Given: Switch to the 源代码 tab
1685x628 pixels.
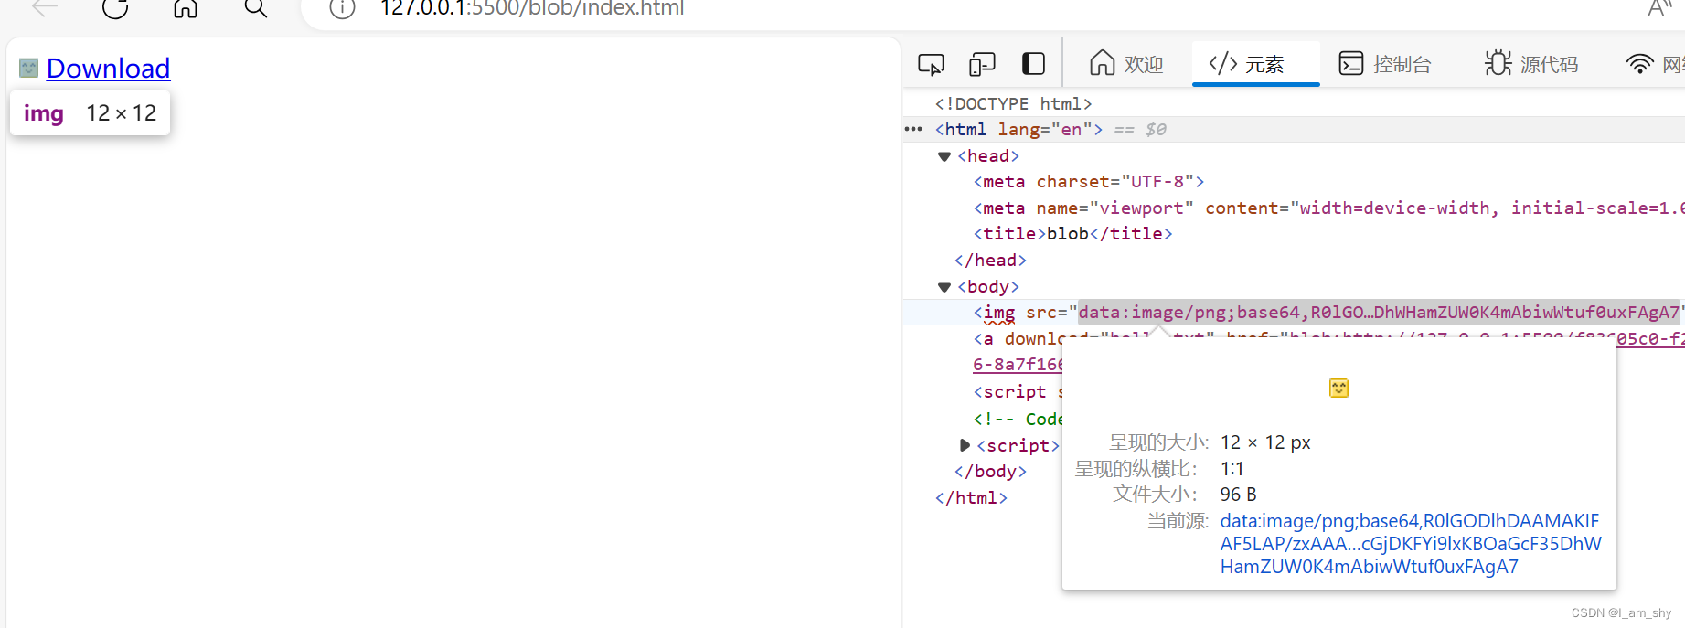Looking at the screenshot, I should pos(1531,64).
